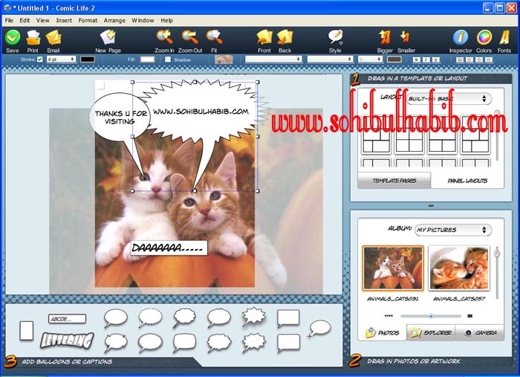520x377 pixels.
Task: Select the Photos tab
Action: pyautogui.click(x=383, y=332)
